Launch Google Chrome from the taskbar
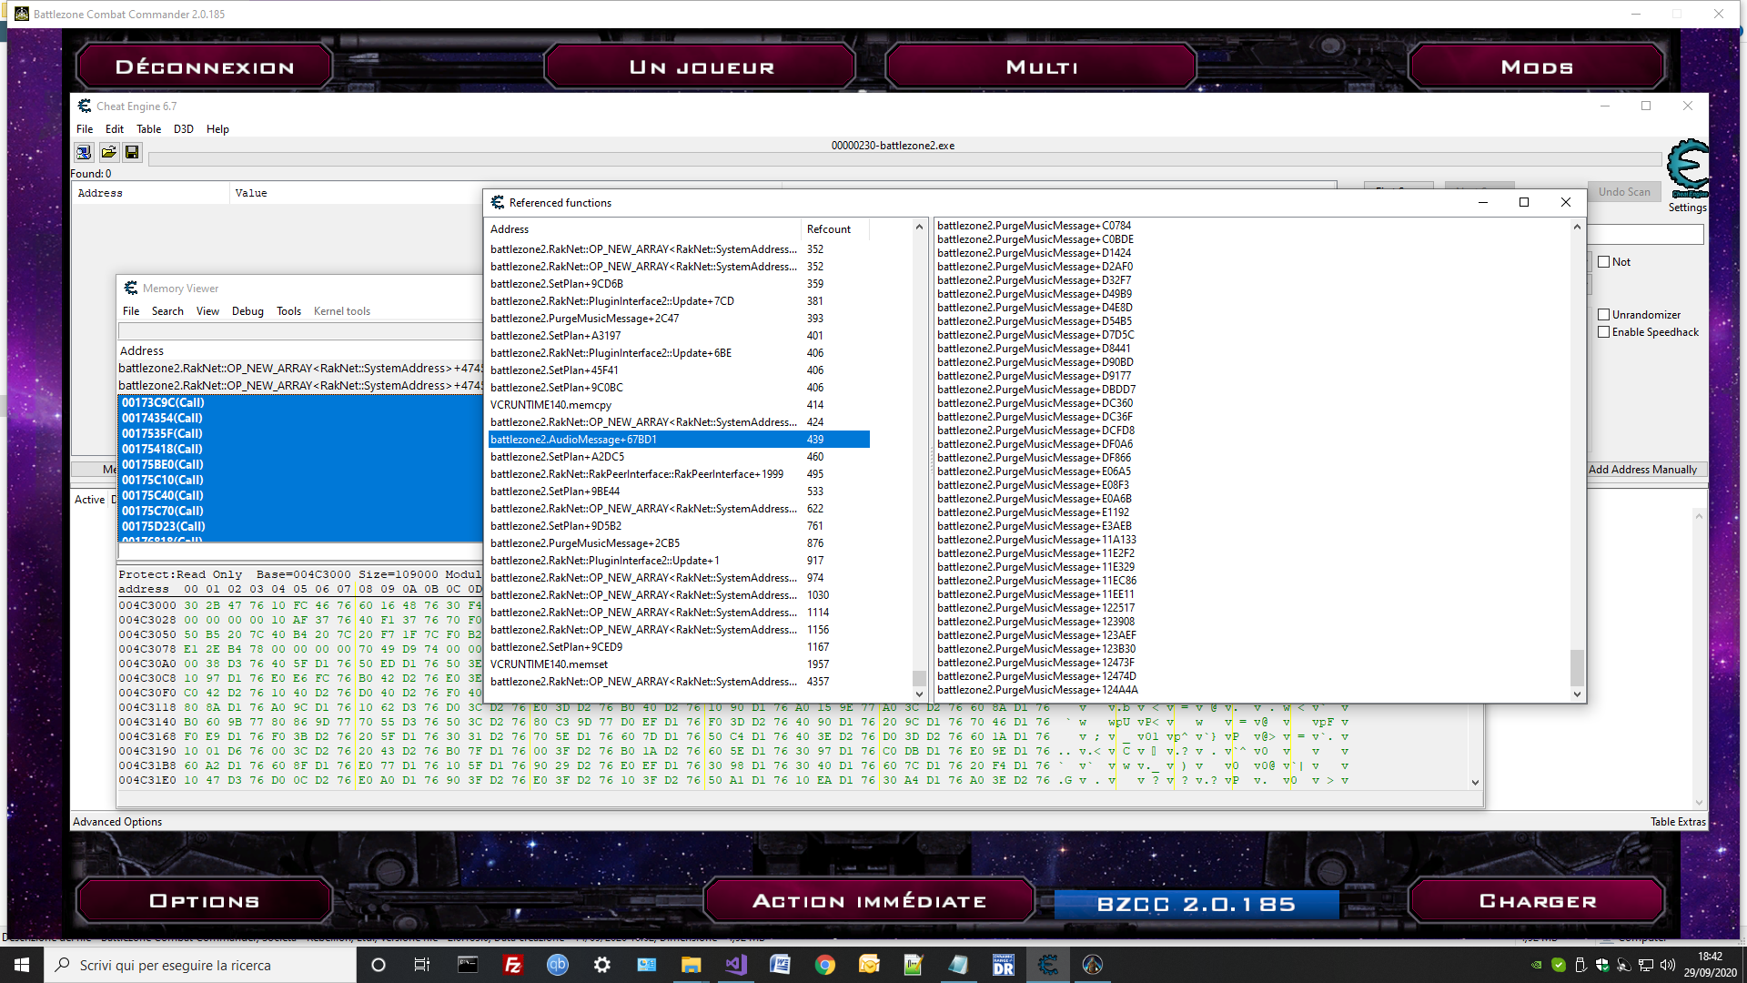Viewport: 1747px width, 983px height. 824,965
